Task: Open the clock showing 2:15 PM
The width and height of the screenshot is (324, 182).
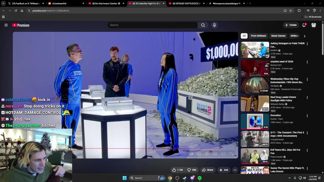Action: (313, 178)
